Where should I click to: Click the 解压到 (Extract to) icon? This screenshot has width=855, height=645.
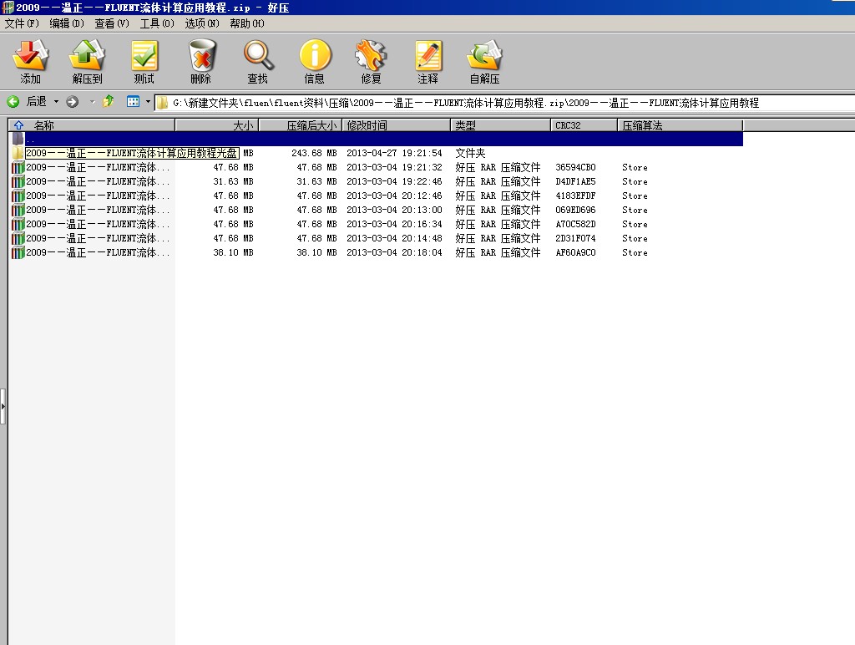coord(87,63)
